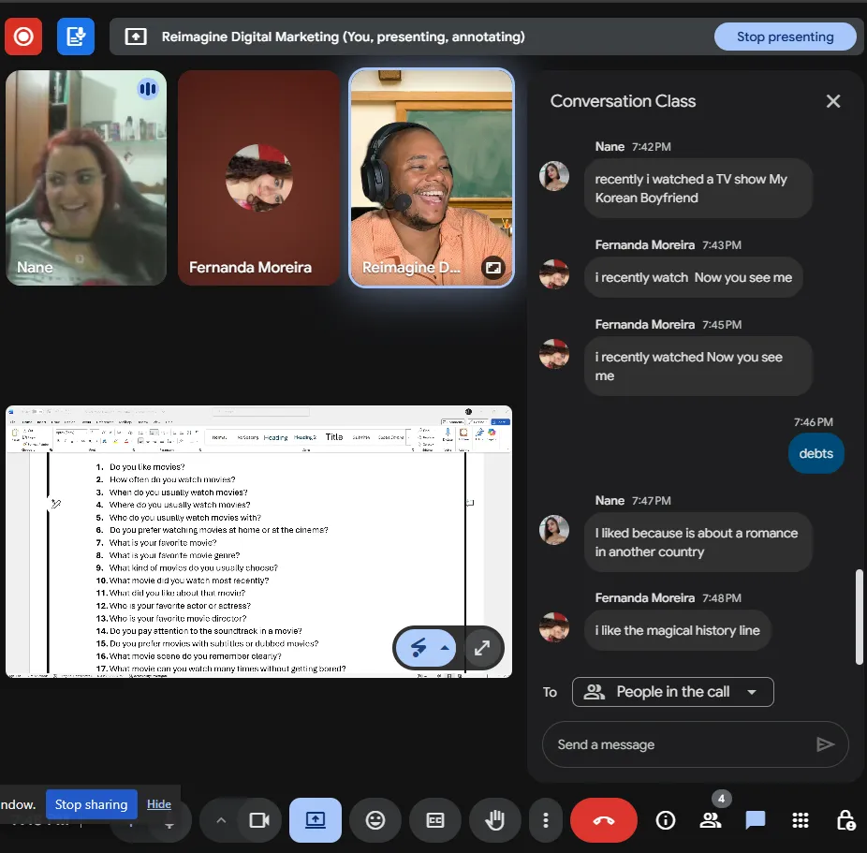Select Nane's video tile
Image resolution: width=867 pixels, height=853 pixels.
86,178
